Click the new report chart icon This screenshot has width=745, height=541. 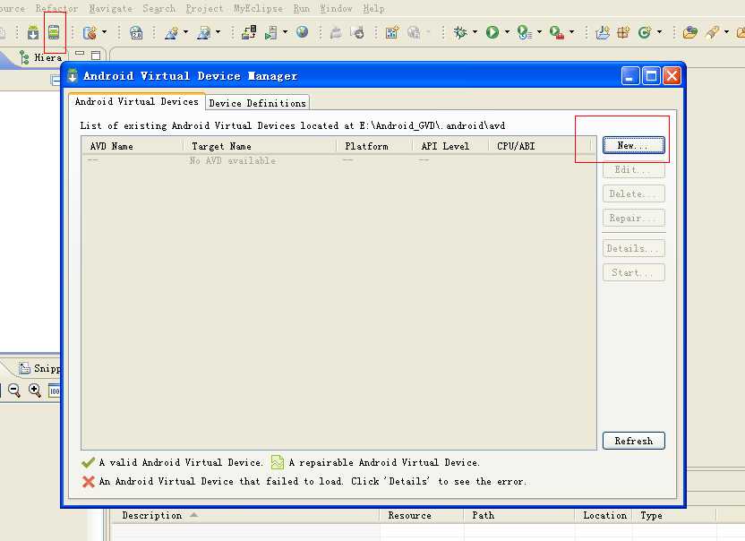point(392,32)
